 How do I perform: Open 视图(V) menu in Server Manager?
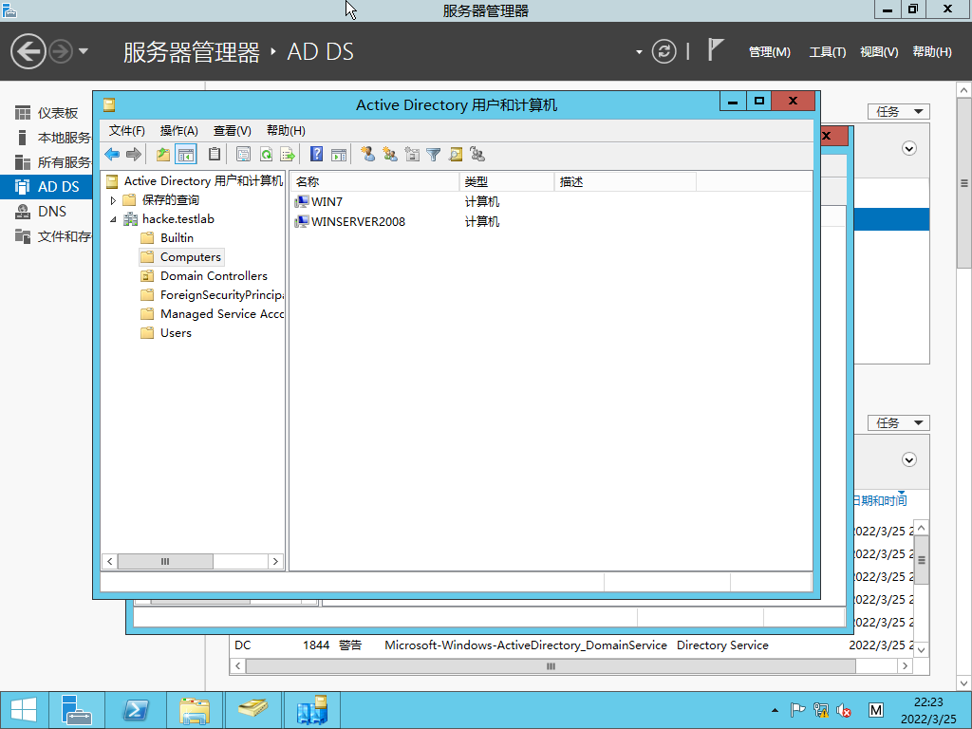click(879, 52)
